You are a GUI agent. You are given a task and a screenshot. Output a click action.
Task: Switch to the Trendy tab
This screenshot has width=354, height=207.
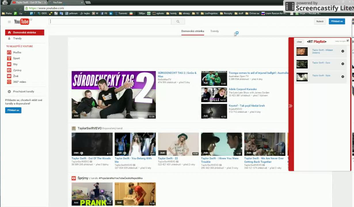point(214,31)
